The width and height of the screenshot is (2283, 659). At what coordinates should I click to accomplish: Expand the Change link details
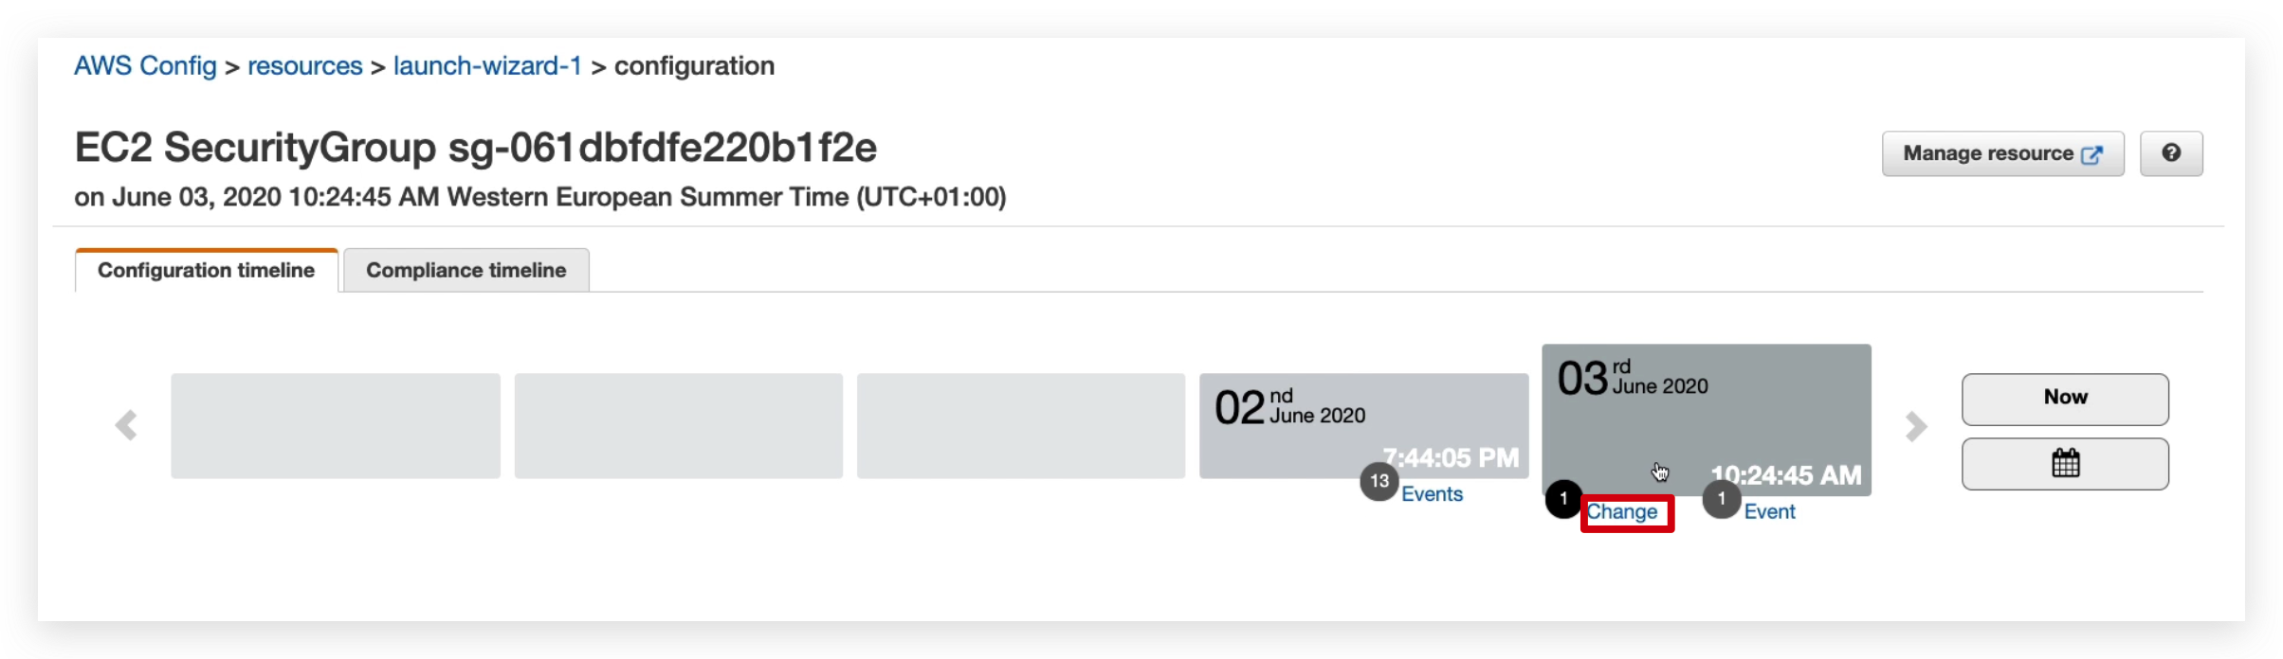pos(1622,512)
